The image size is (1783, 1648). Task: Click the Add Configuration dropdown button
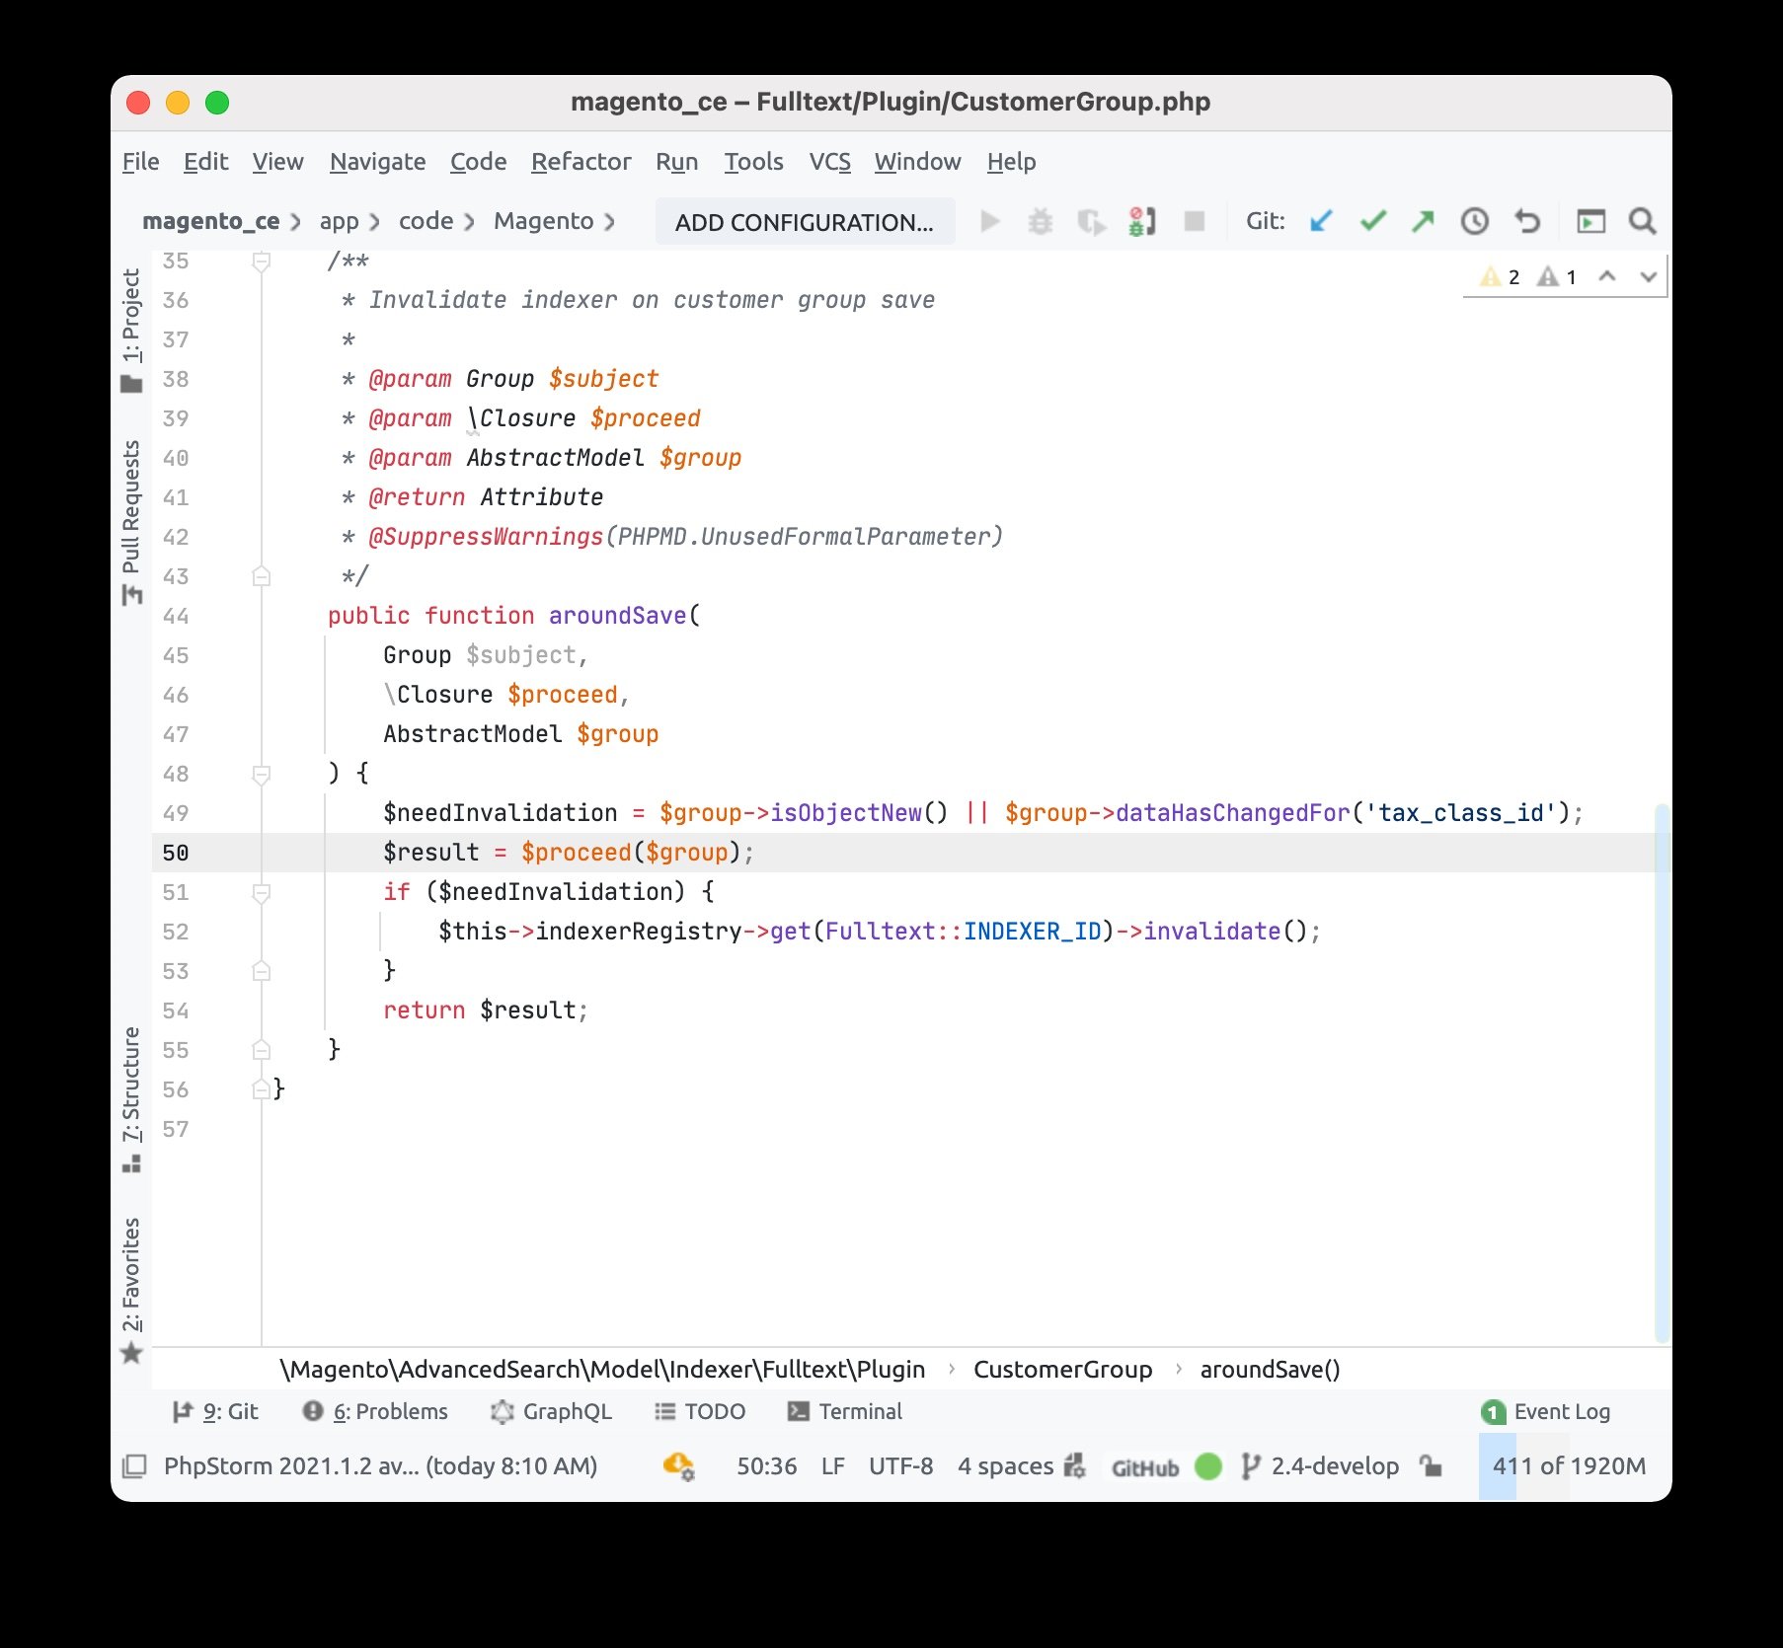[x=805, y=222]
